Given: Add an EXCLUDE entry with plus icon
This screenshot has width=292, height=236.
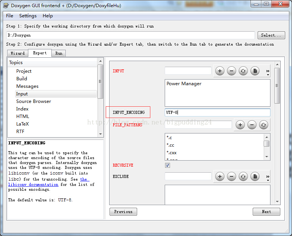Looking at the screenshot, I should coord(220,176).
